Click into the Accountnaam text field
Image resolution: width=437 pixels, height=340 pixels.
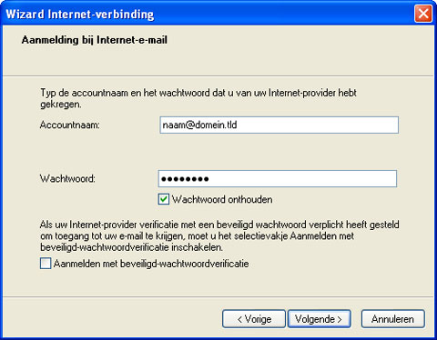pos(279,125)
